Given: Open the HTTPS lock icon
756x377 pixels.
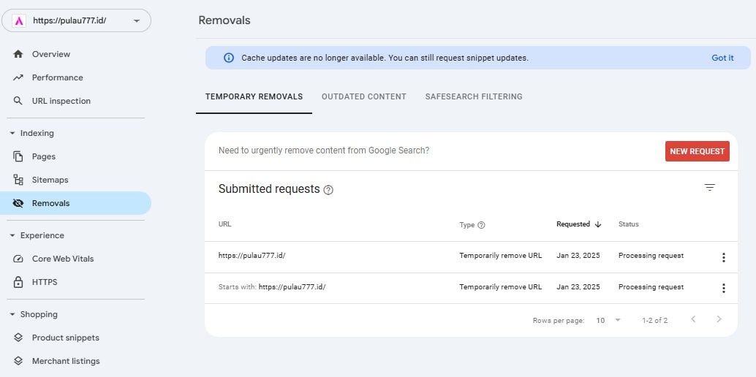Looking at the screenshot, I should 18,282.
